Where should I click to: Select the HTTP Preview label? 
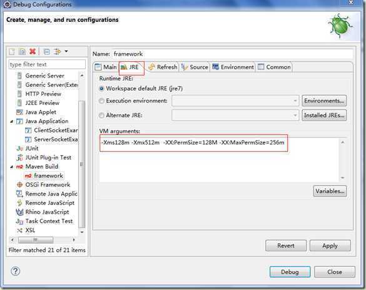click(x=43, y=94)
